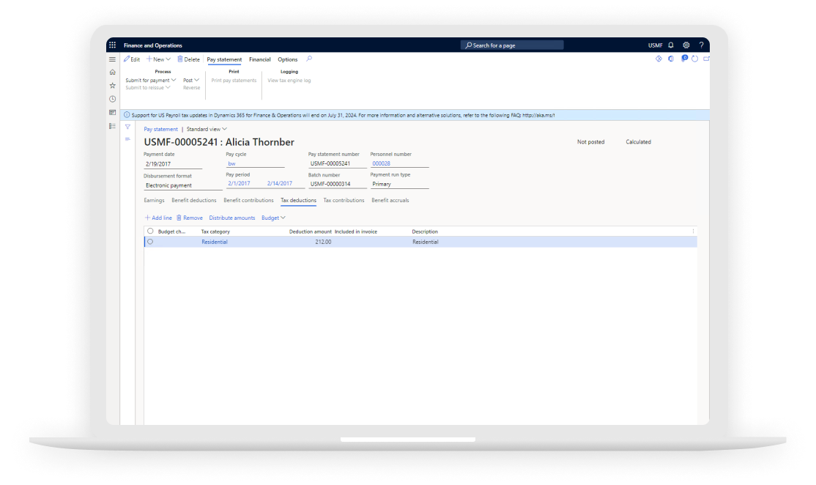Viewport: 816px width, 485px height.
Task: Toggle the select-all circle in grid header
Action: coord(150,231)
